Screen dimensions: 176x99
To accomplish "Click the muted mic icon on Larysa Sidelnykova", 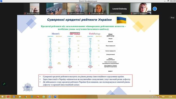I will coord(68,13).
